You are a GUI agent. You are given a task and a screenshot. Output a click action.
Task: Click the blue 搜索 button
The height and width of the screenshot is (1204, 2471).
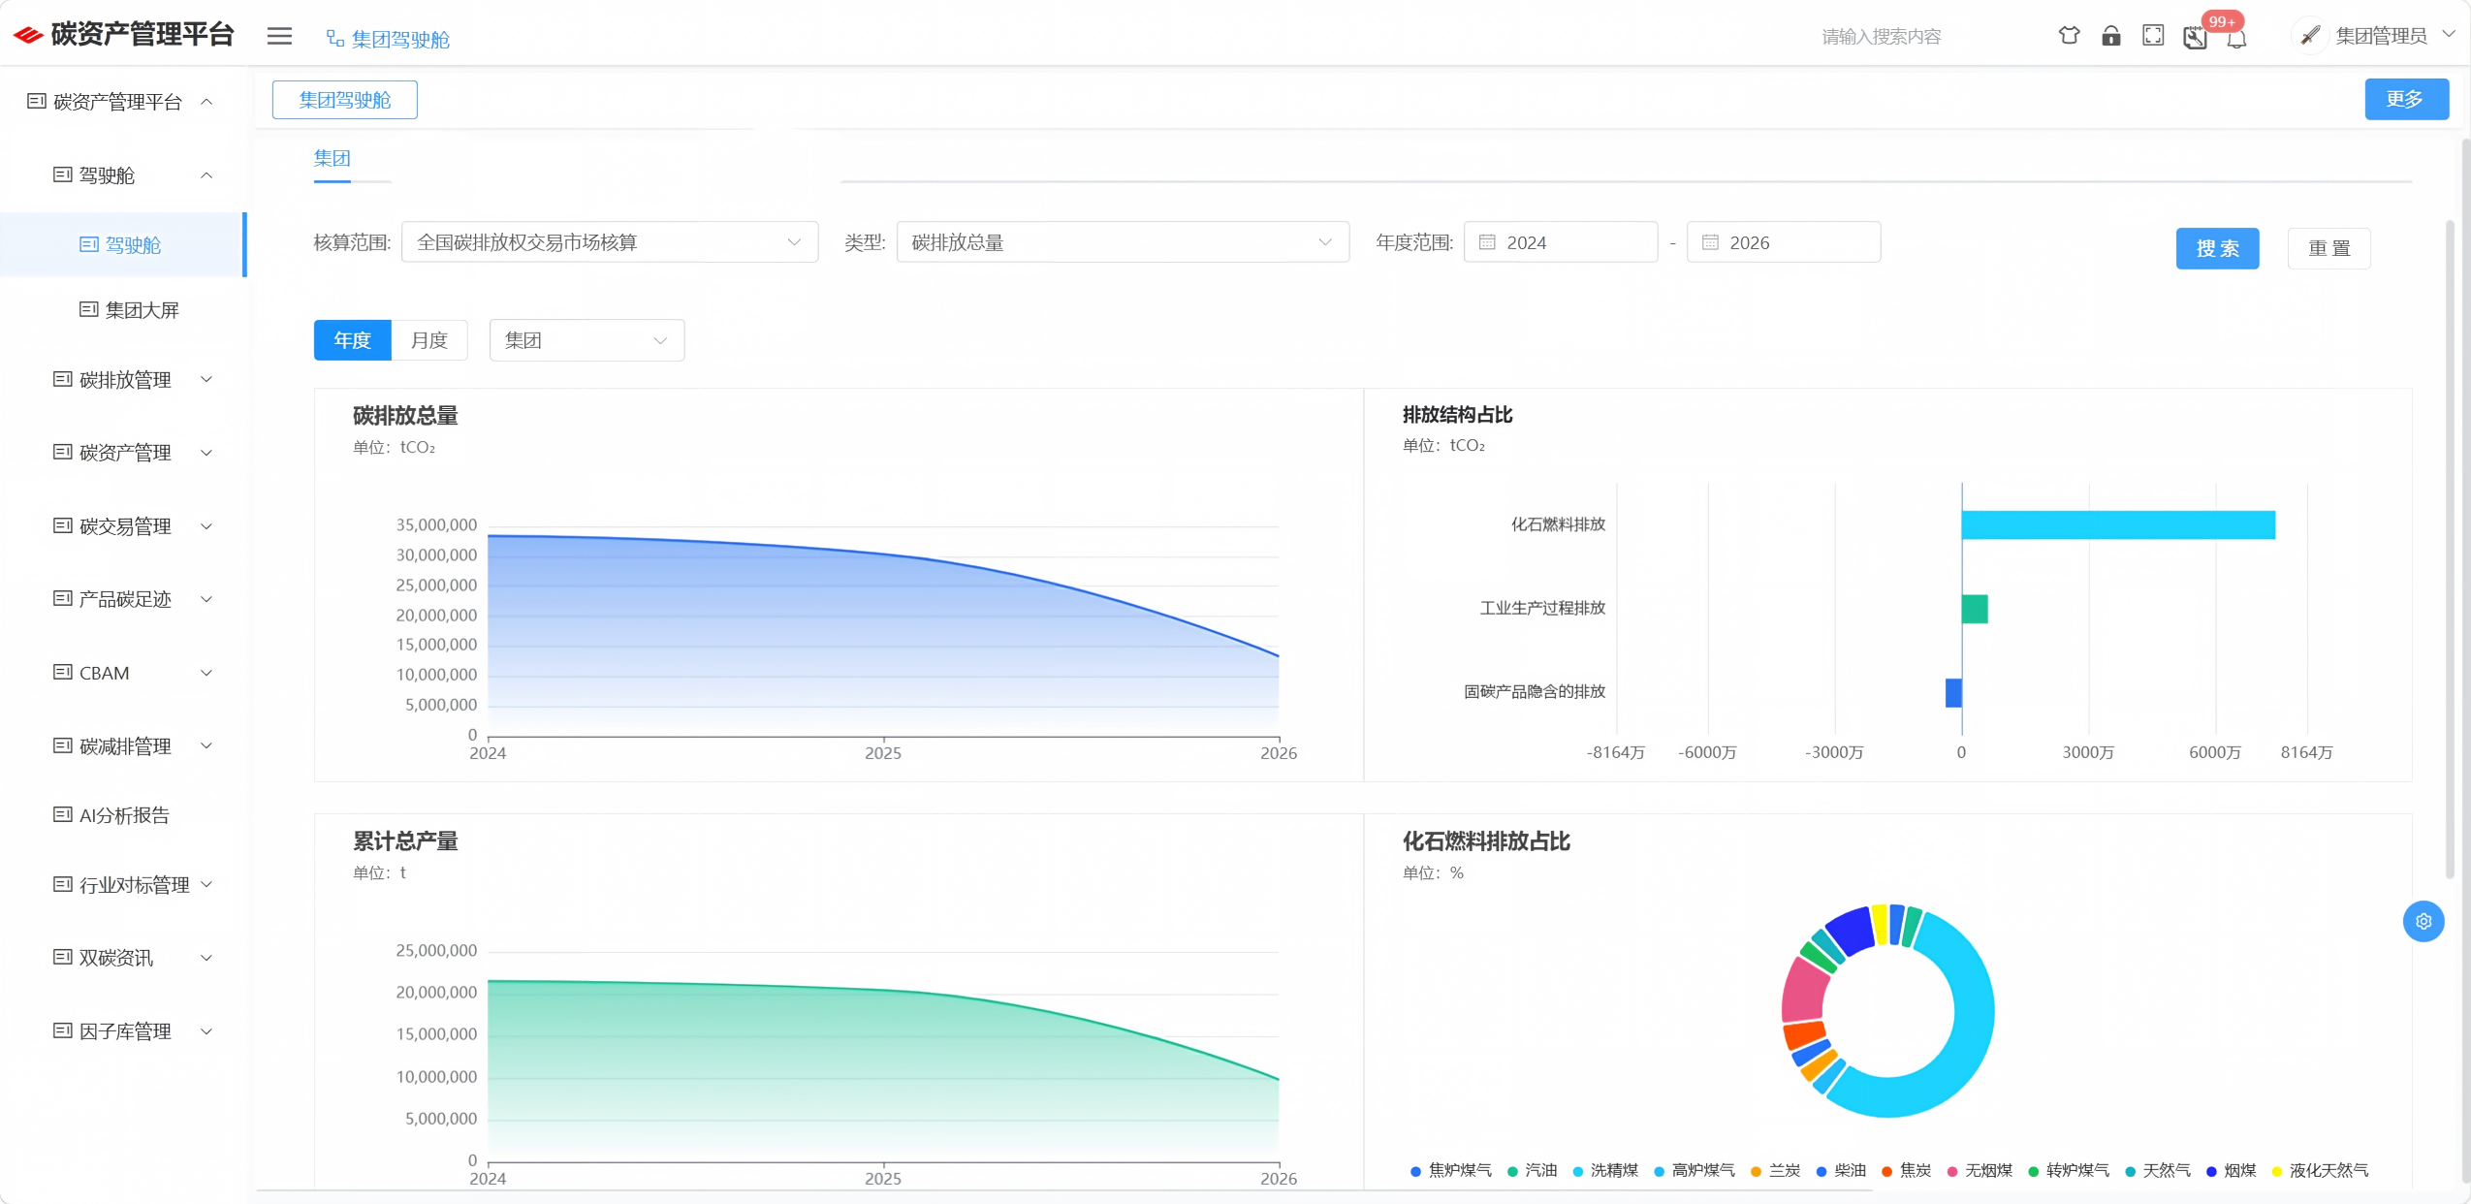tap(2217, 249)
